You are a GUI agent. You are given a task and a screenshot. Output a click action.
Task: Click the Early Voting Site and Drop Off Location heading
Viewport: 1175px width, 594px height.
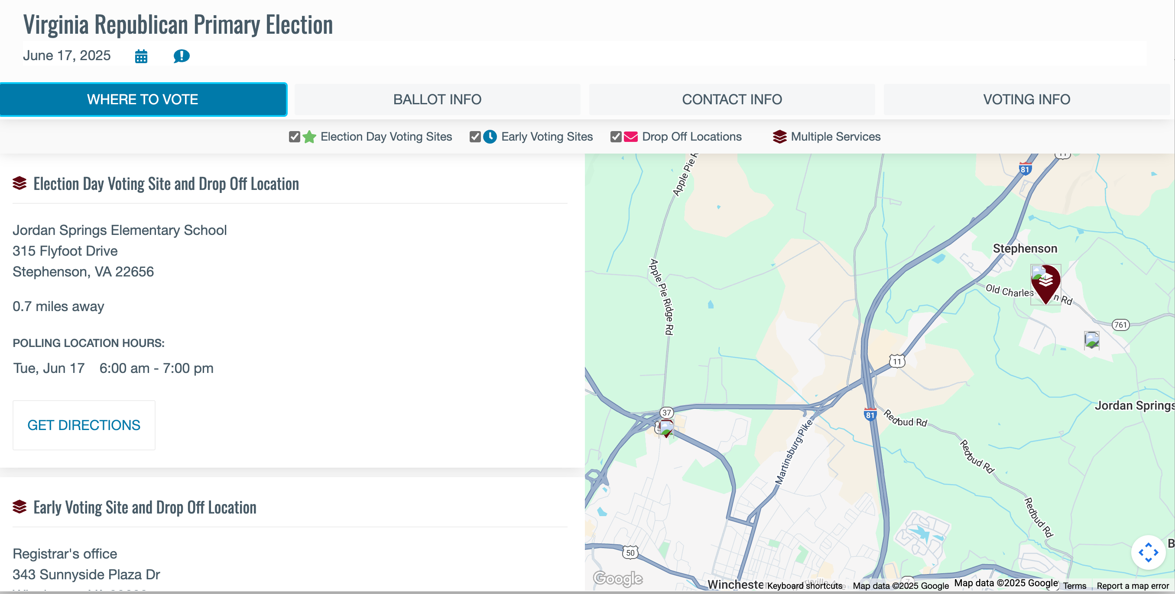point(145,507)
